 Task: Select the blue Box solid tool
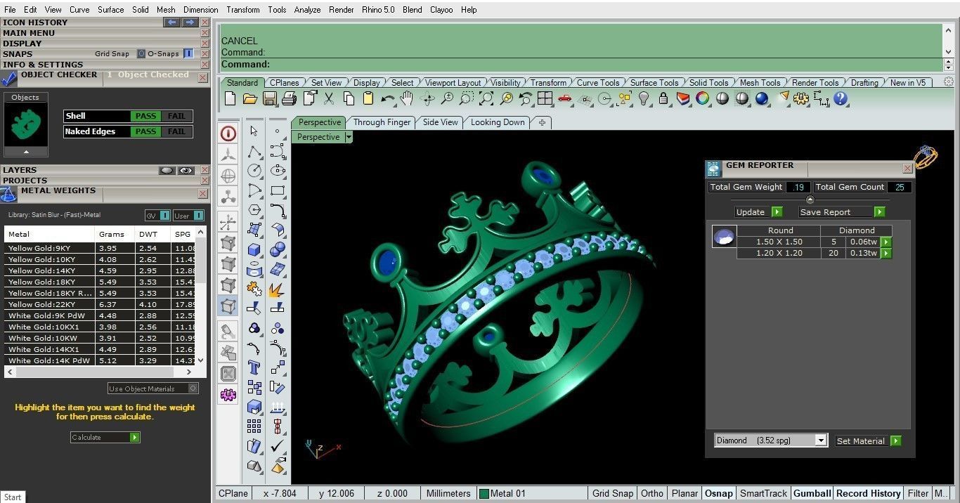pos(254,249)
